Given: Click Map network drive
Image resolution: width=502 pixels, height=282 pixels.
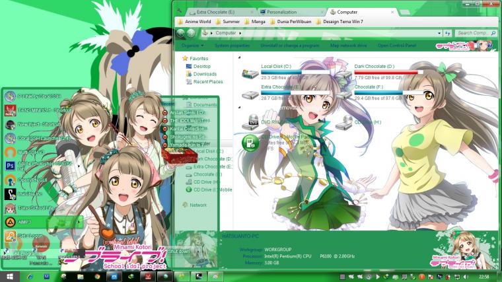Looking at the screenshot, I should [x=348, y=46].
